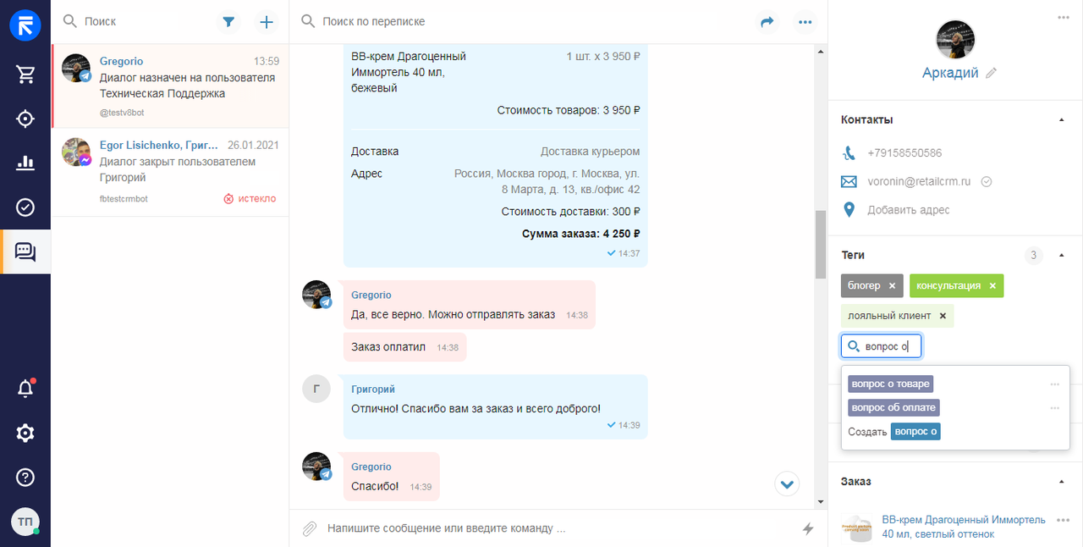Open the Orders cart icon in sidebar
Viewport: 1083px width, 547px height.
click(x=25, y=75)
